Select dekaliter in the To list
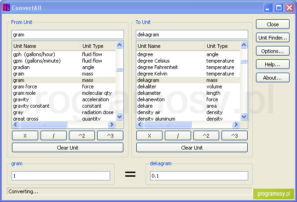 (x=188, y=87)
